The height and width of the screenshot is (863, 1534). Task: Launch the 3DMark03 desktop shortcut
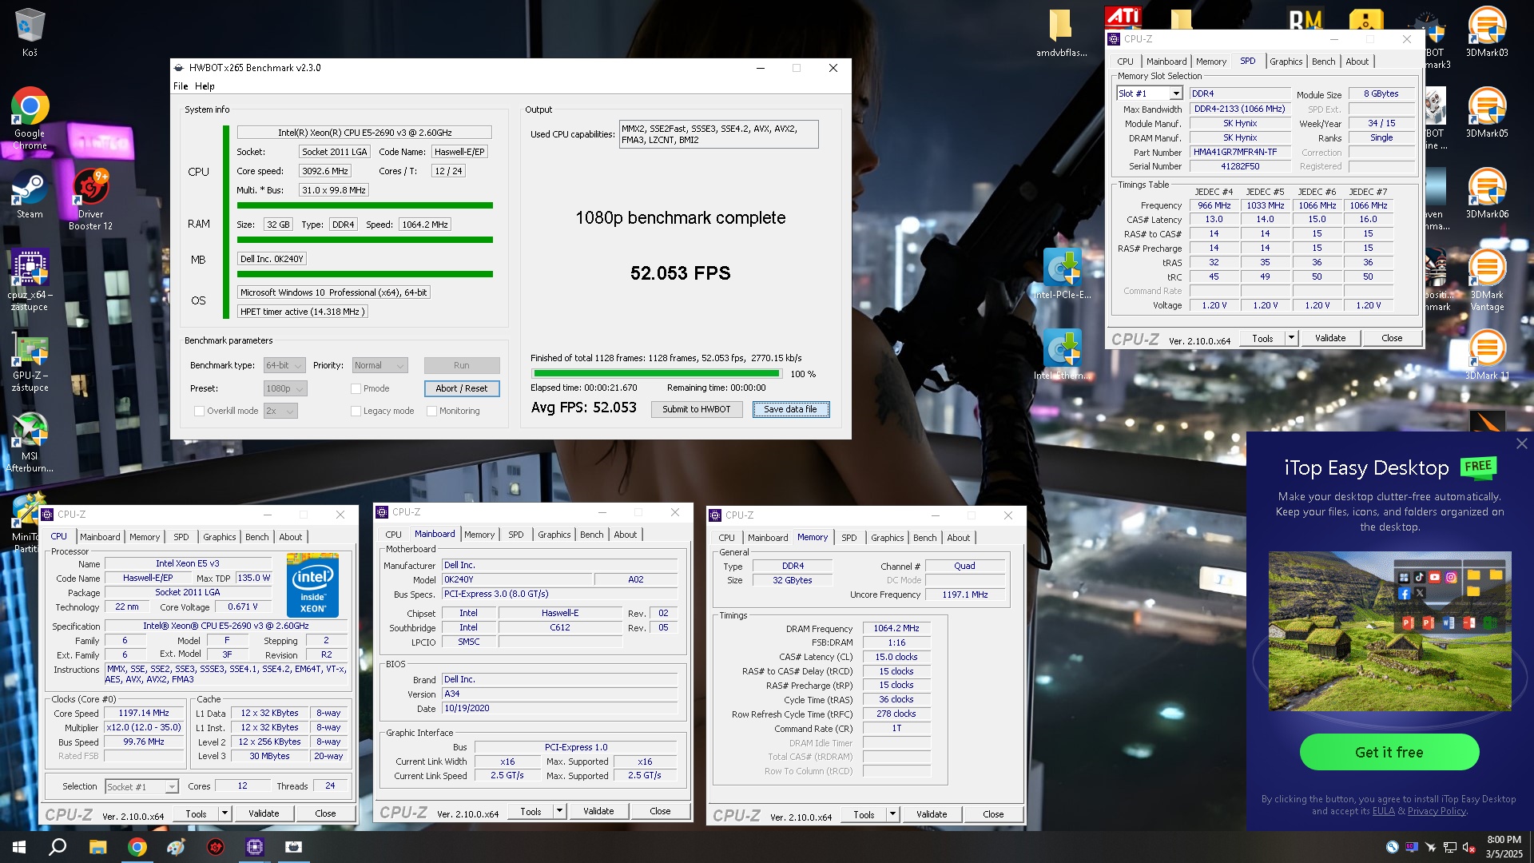1487,33
